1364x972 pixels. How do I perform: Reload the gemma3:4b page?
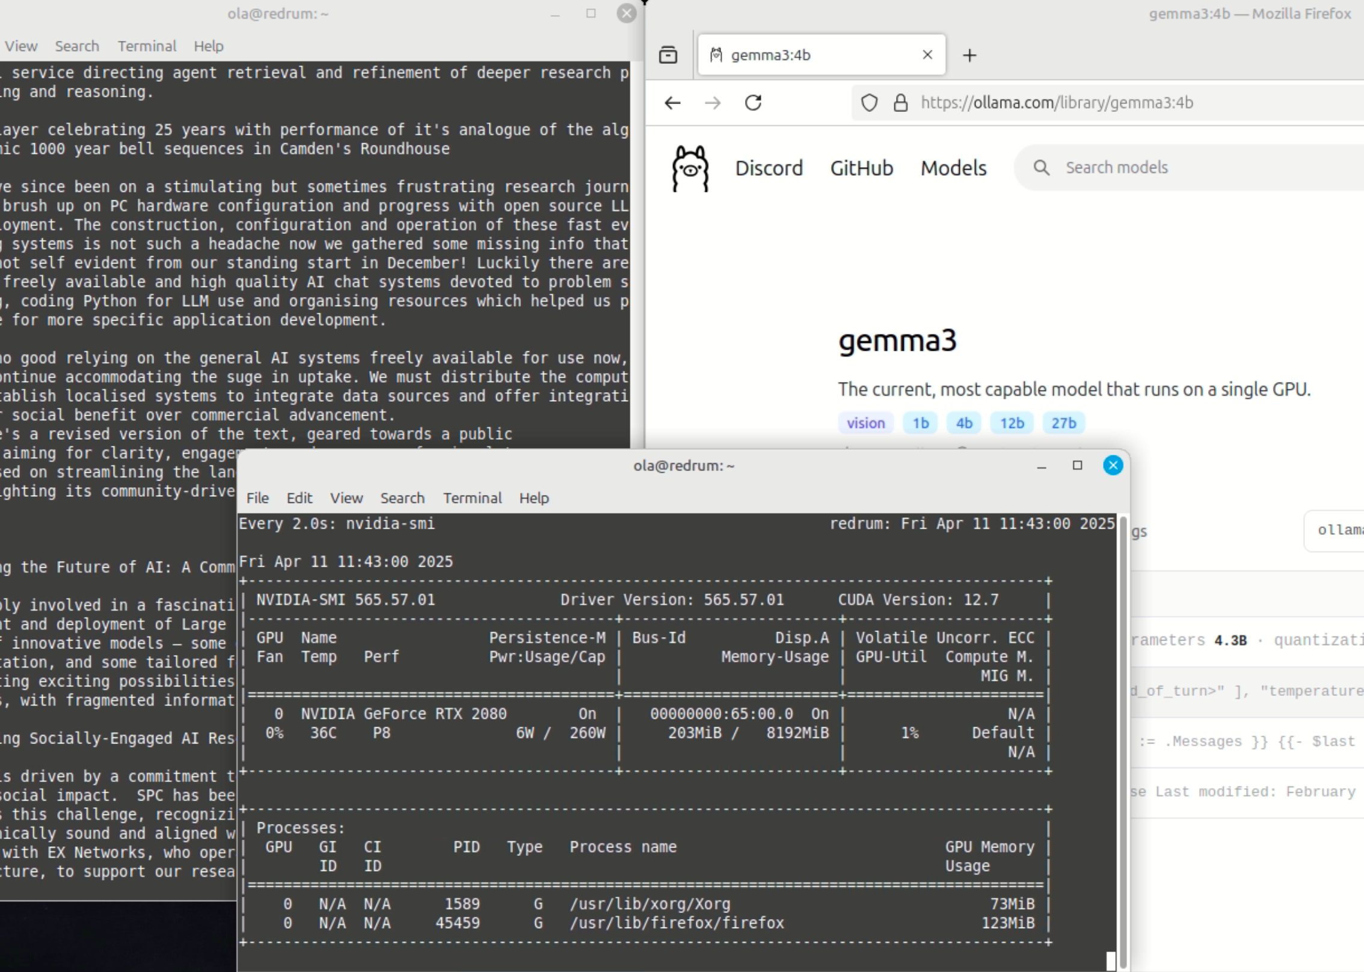point(754,103)
